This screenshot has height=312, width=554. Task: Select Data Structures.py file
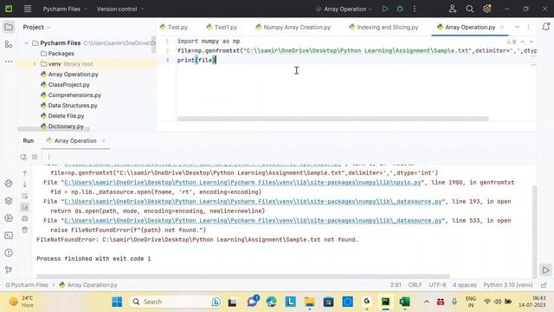pyautogui.click(x=69, y=106)
